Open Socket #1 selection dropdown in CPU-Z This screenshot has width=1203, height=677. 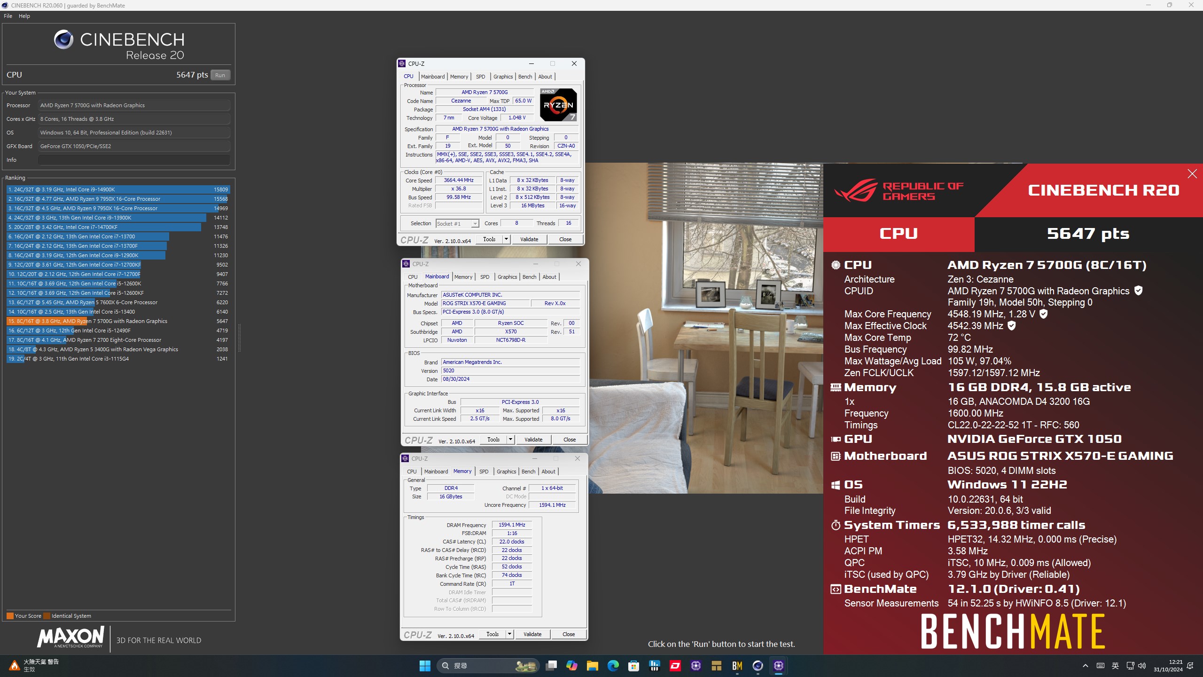[x=457, y=224]
